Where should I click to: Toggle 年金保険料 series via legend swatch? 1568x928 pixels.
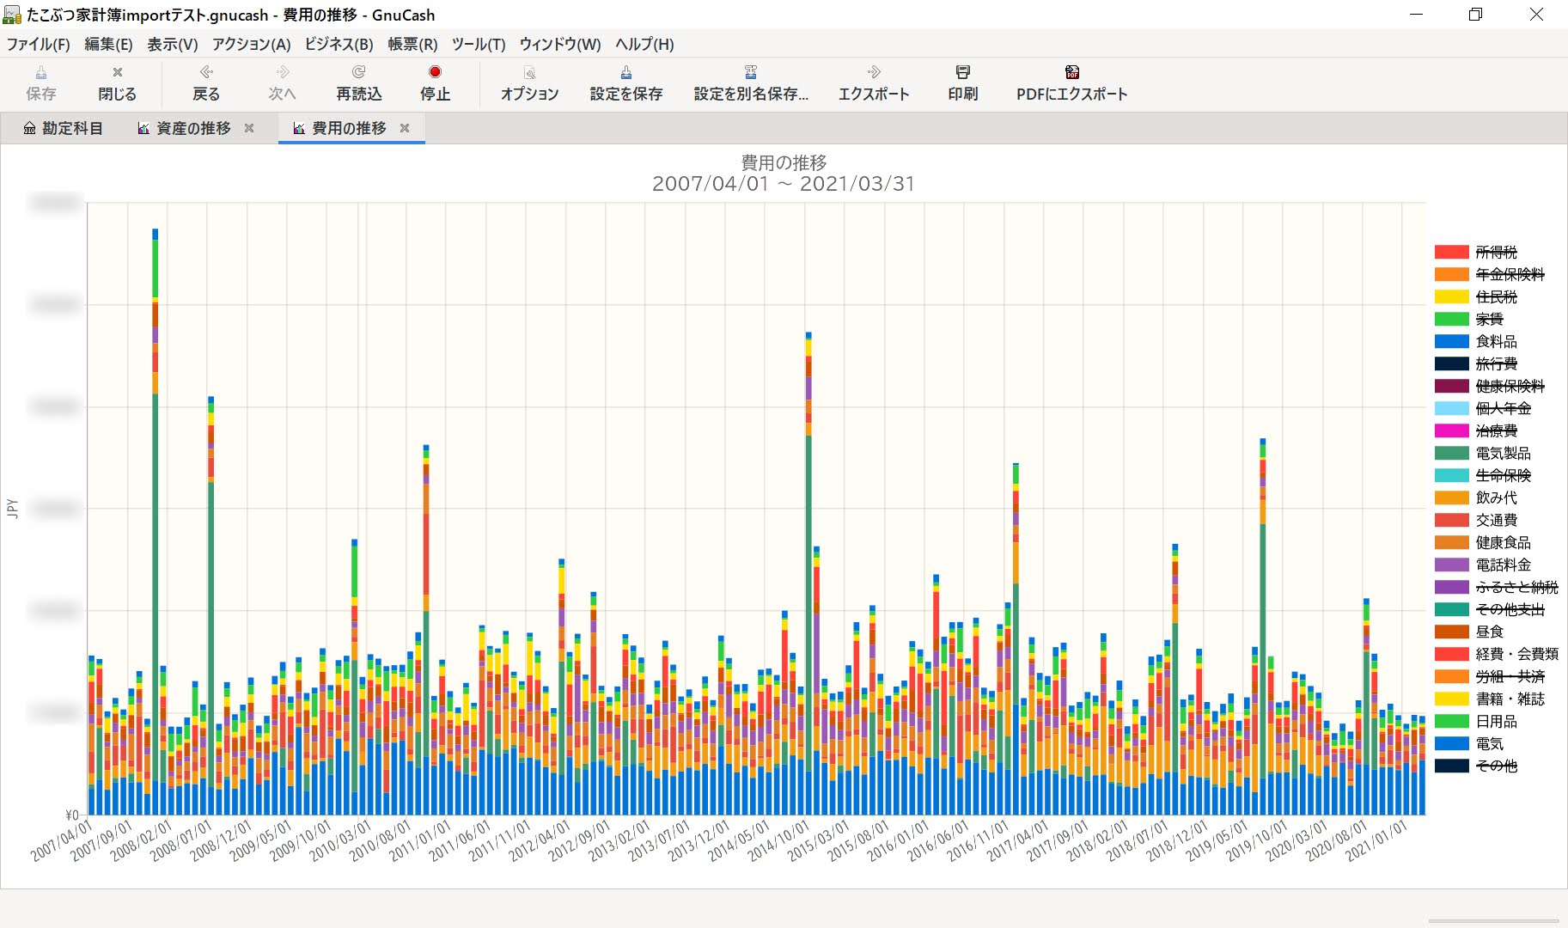[1452, 274]
